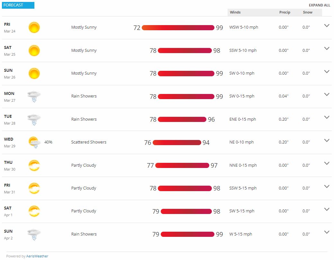Expand the Fri Mar 31 forecast details
This screenshot has width=334, height=260.
327,186
